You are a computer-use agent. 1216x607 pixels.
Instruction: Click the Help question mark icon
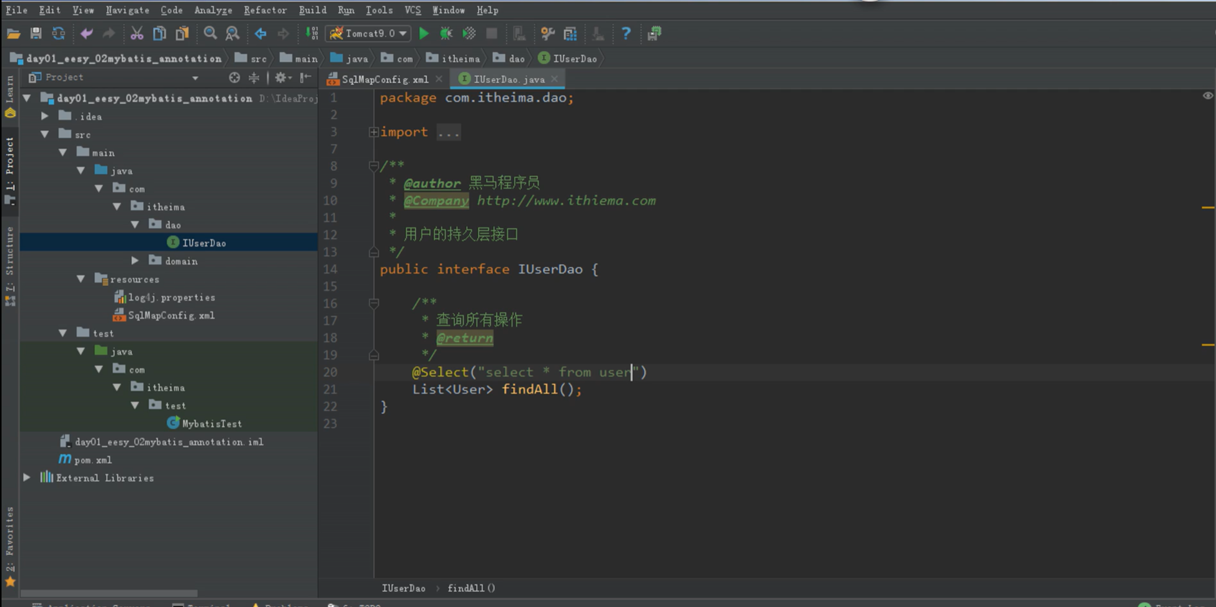coord(626,34)
